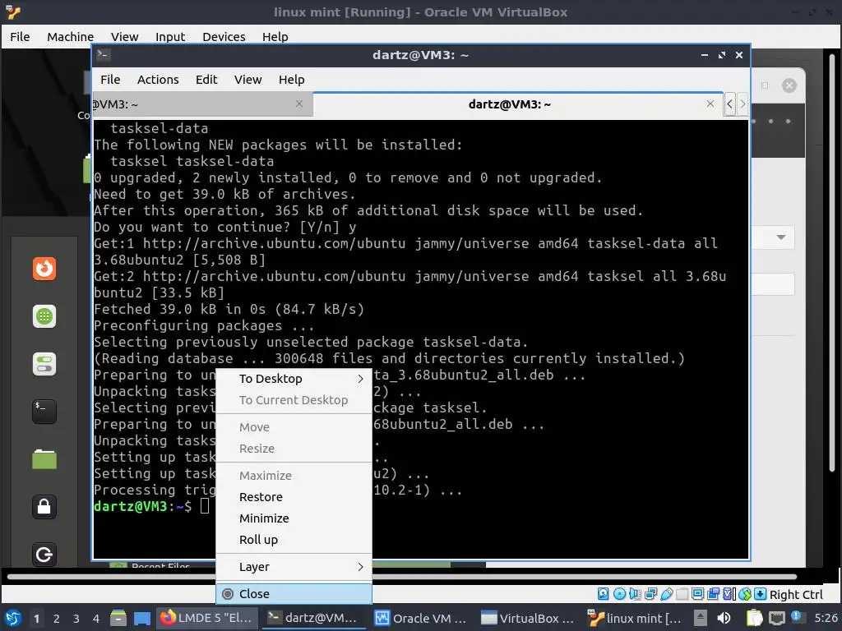Click the update notifier tray icon

point(797,617)
